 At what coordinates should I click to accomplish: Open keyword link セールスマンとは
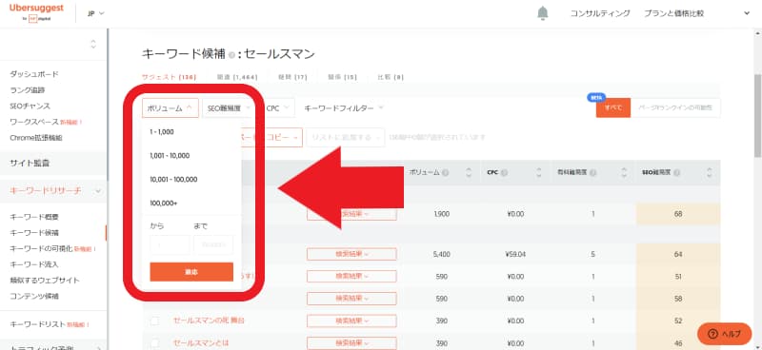201,342
